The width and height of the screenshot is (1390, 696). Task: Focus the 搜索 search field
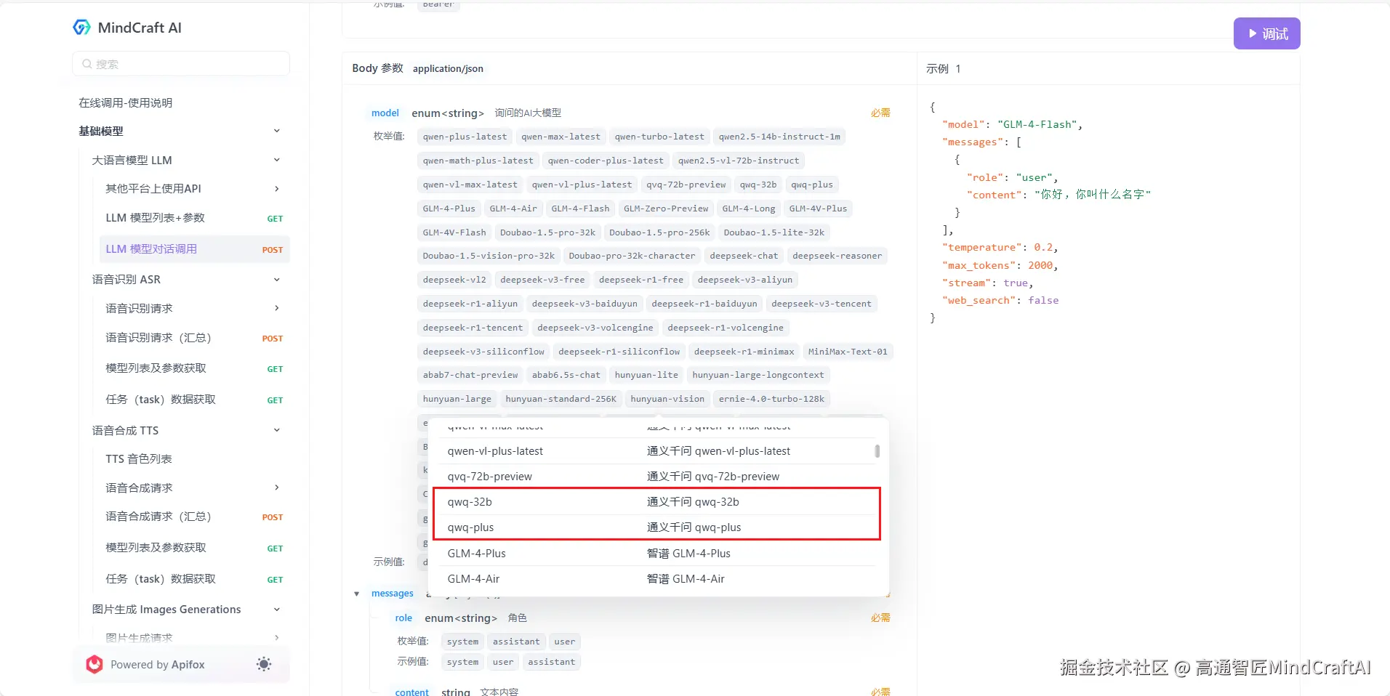(x=181, y=64)
